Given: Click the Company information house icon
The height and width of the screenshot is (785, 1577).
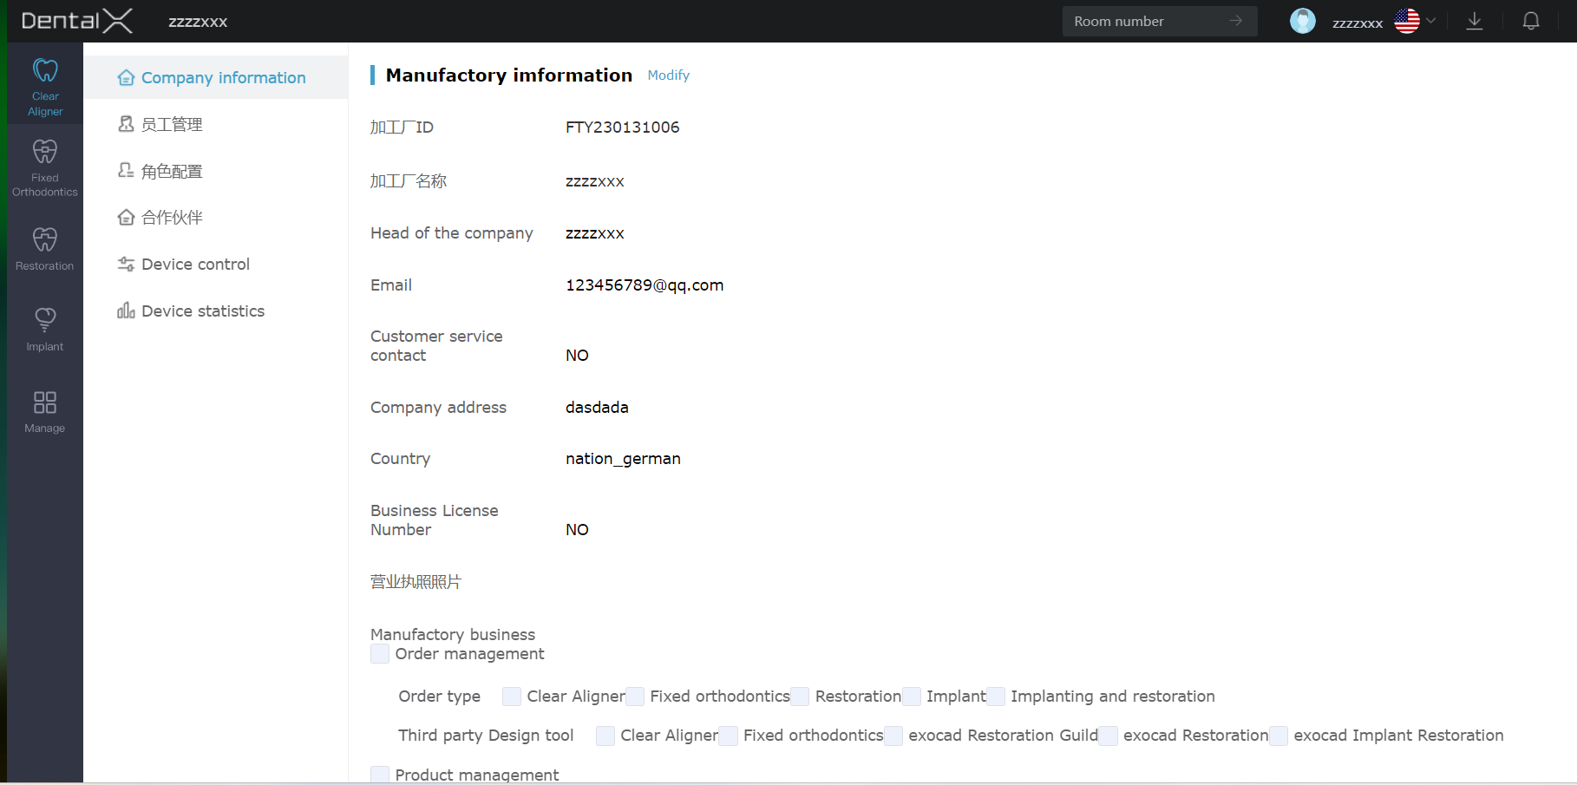Looking at the screenshot, I should point(126,77).
